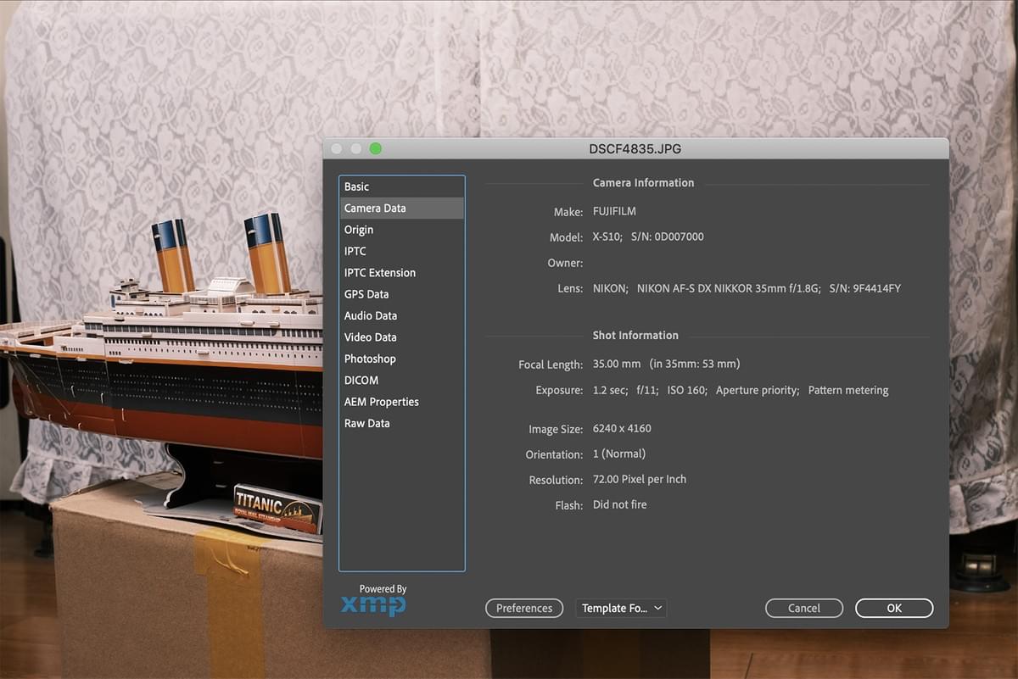
Task: Open the DICOM section
Action: coord(401,381)
